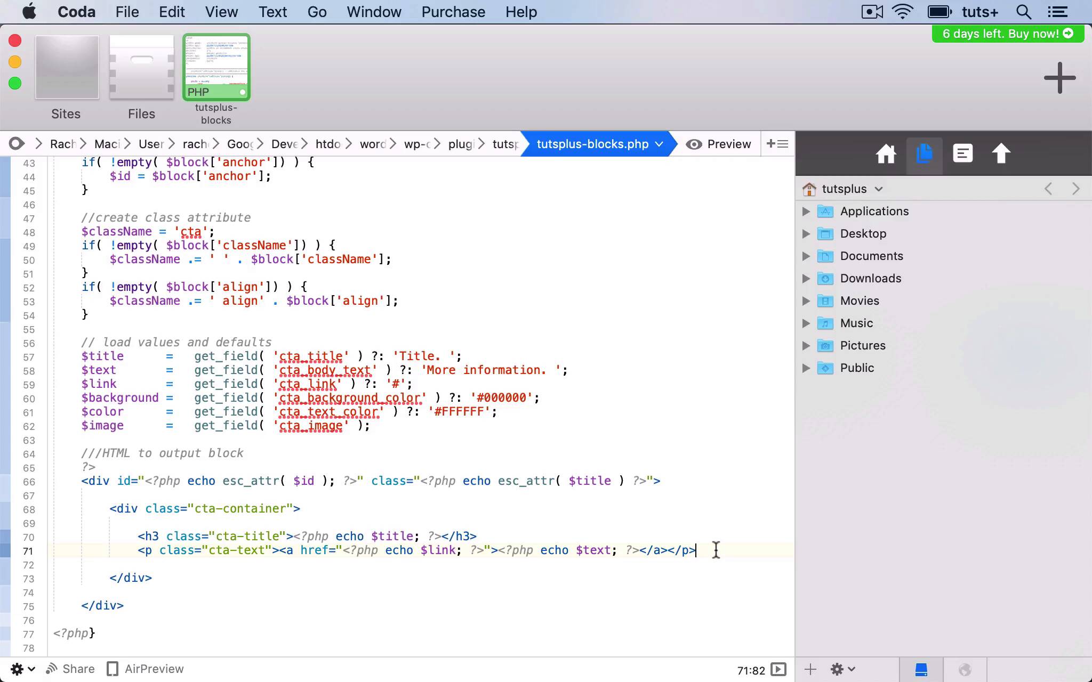Viewport: 1092px width, 682px height.
Task: Open the Files view in the Coda toolbar
Action: tap(141, 75)
